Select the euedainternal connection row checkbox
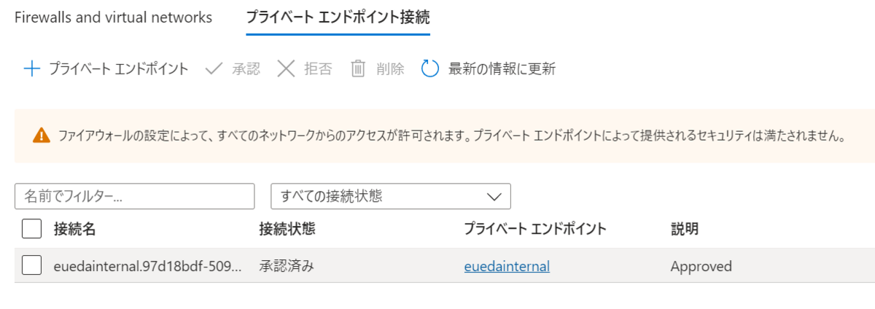Screen dimensions: 875x309 pos(31,266)
